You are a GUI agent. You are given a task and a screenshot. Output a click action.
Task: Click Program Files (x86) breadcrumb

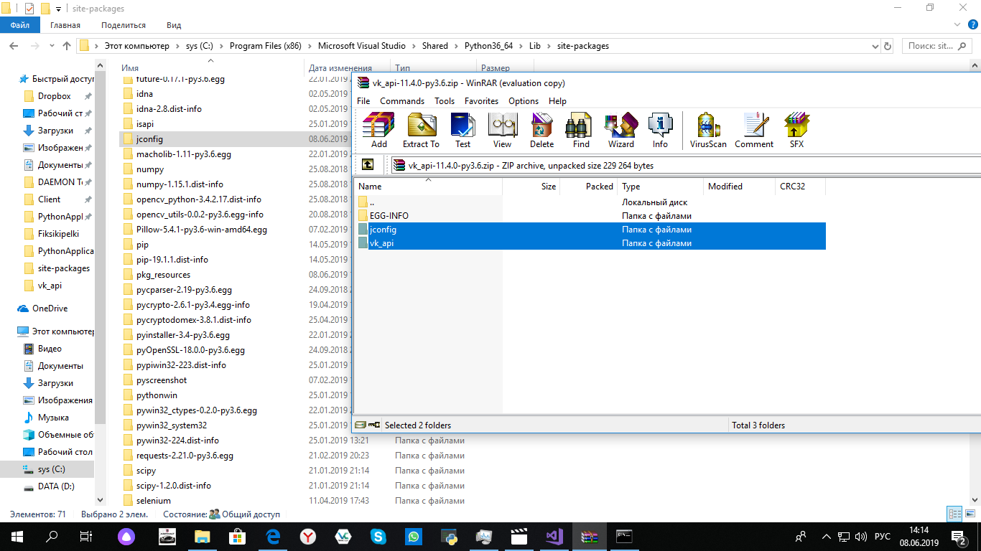(x=265, y=46)
